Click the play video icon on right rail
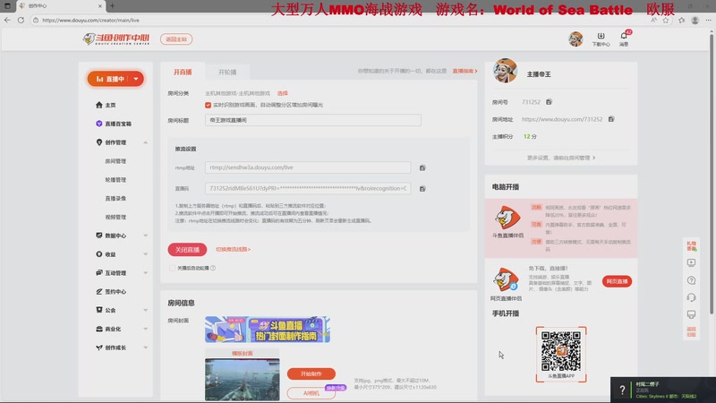The width and height of the screenshot is (716, 403). point(691,262)
